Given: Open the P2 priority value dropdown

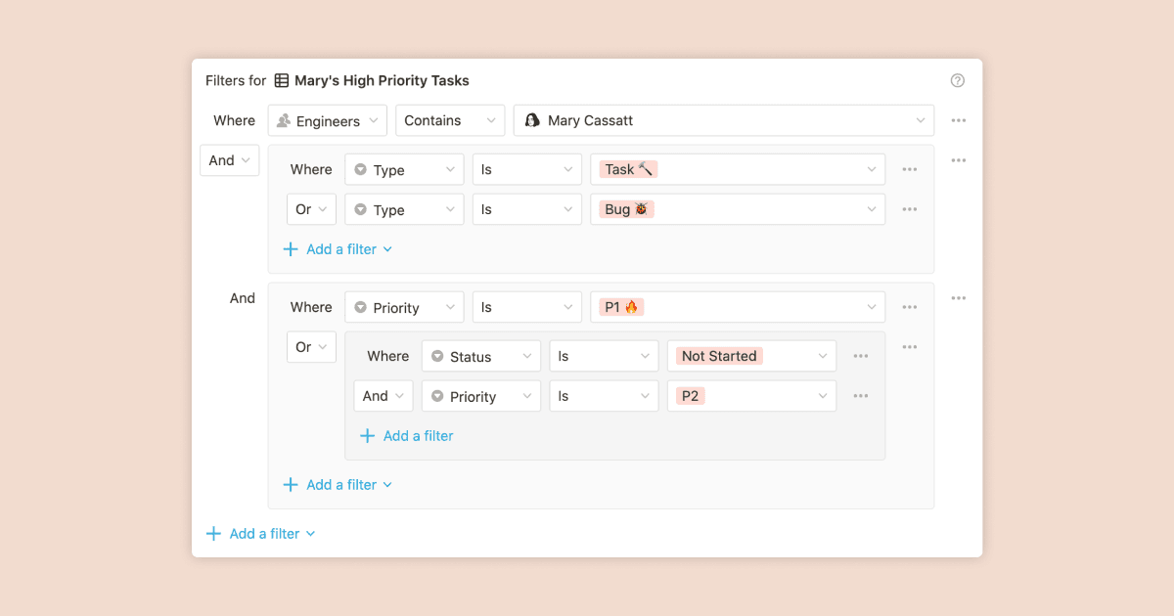Looking at the screenshot, I should pyautogui.click(x=751, y=395).
